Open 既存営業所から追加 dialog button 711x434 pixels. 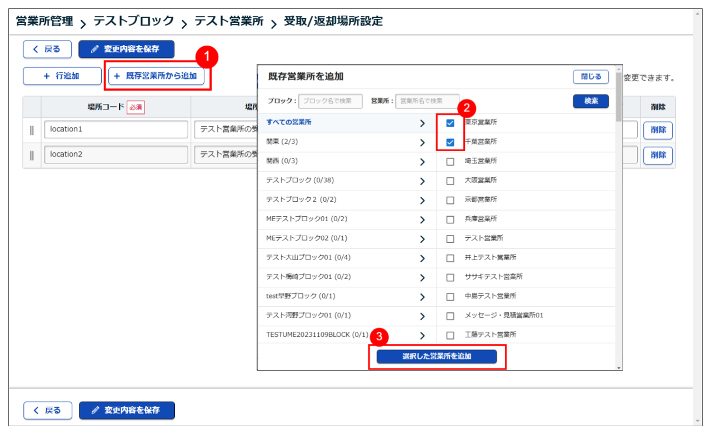coord(156,76)
